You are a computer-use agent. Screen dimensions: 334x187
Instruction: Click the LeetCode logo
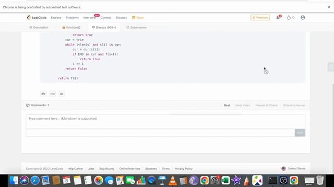coord(37,18)
